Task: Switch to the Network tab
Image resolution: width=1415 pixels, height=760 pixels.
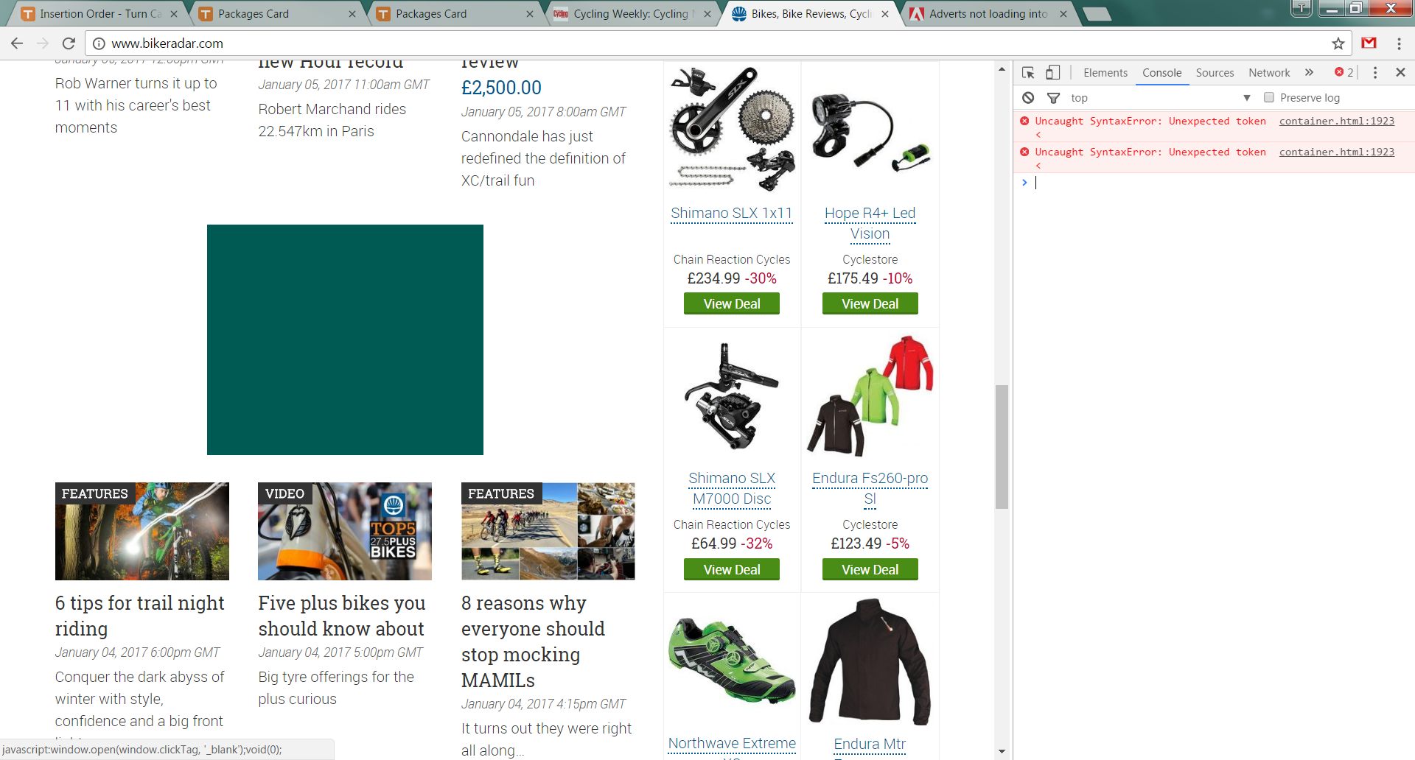Action: tap(1269, 72)
